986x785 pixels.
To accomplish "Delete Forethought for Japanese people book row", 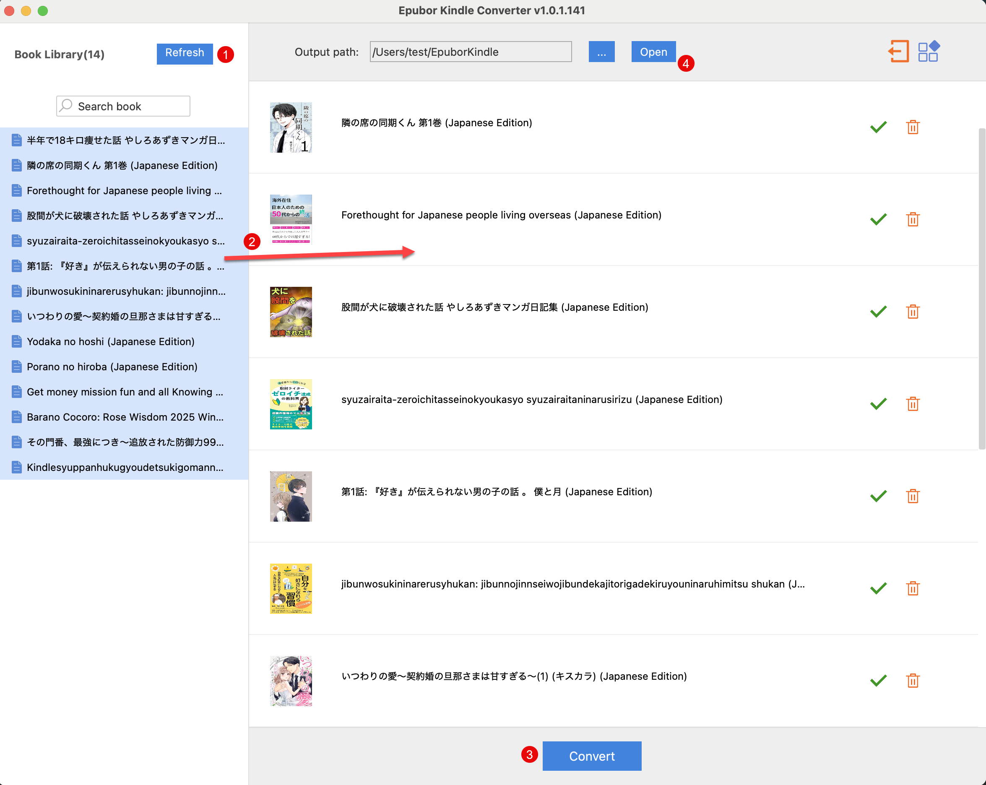I will 912,219.
